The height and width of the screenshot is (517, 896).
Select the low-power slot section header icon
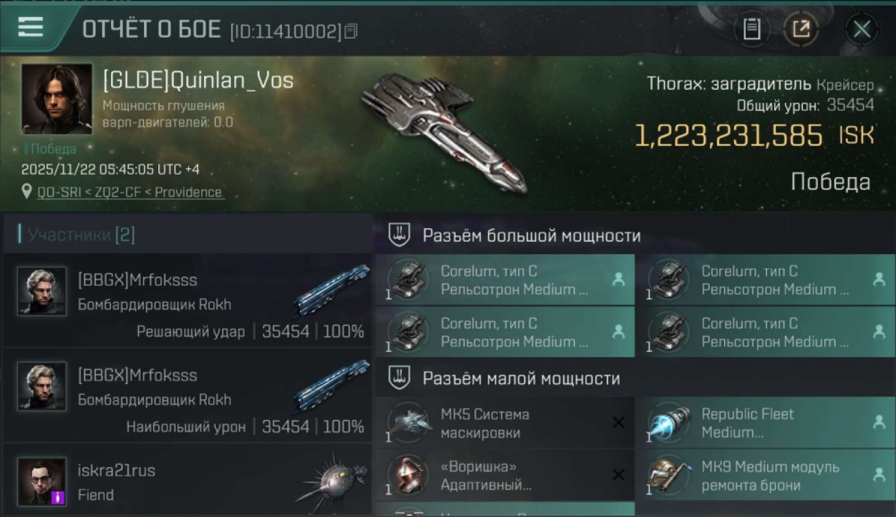(400, 378)
